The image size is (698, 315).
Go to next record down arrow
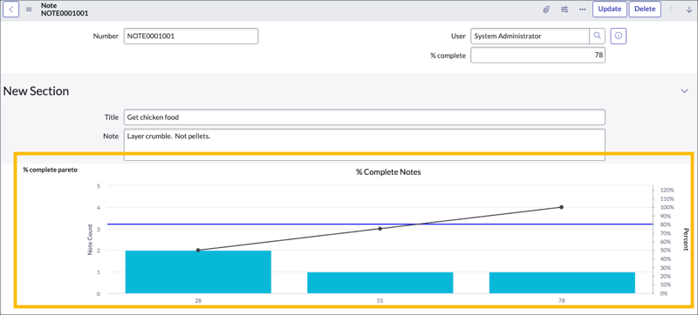coord(689,10)
